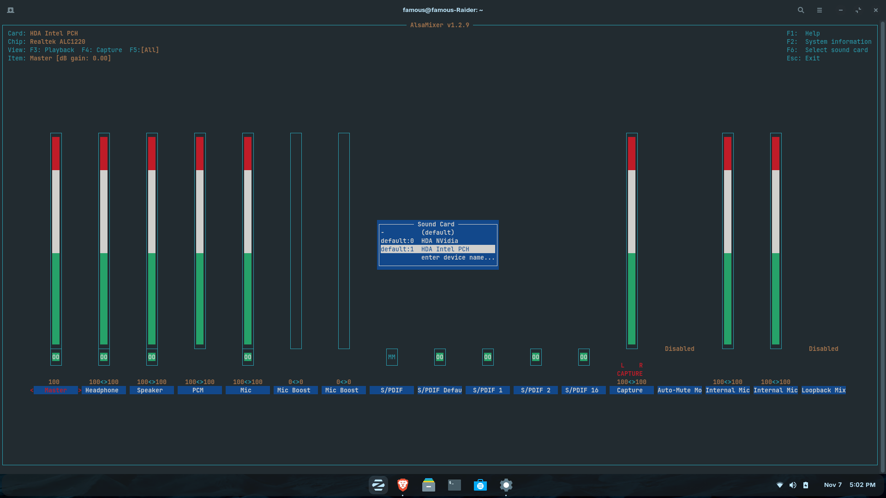The width and height of the screenshot is (886, 498).
Task: Toggle the Master mute box
Action: [56, 357]
